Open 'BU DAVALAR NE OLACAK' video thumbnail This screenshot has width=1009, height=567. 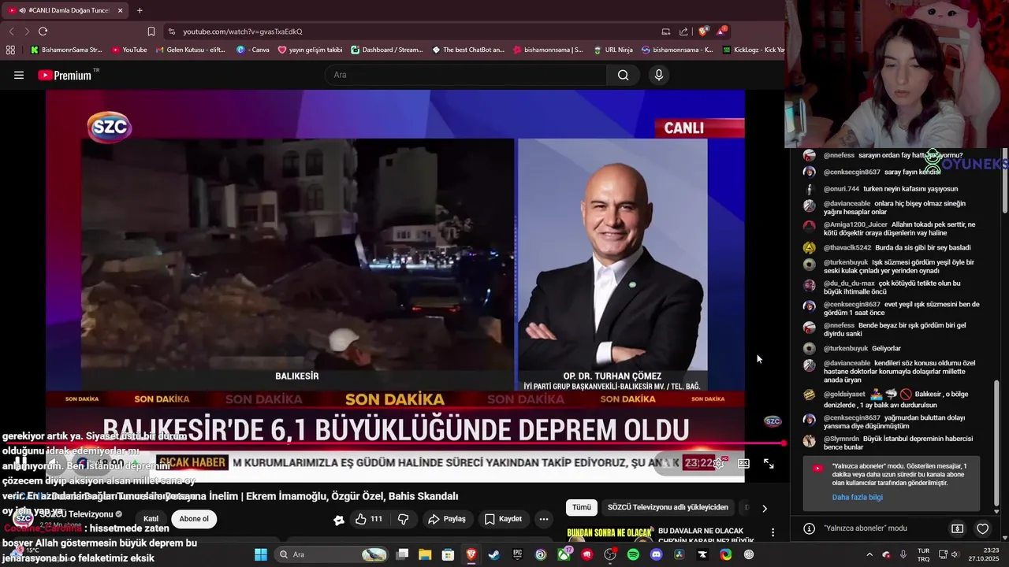[609, 534]
